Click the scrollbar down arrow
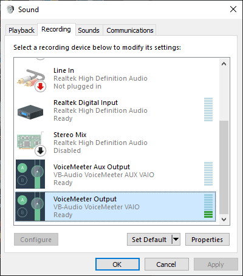This screenshot has width=243, height=276. 224,220
